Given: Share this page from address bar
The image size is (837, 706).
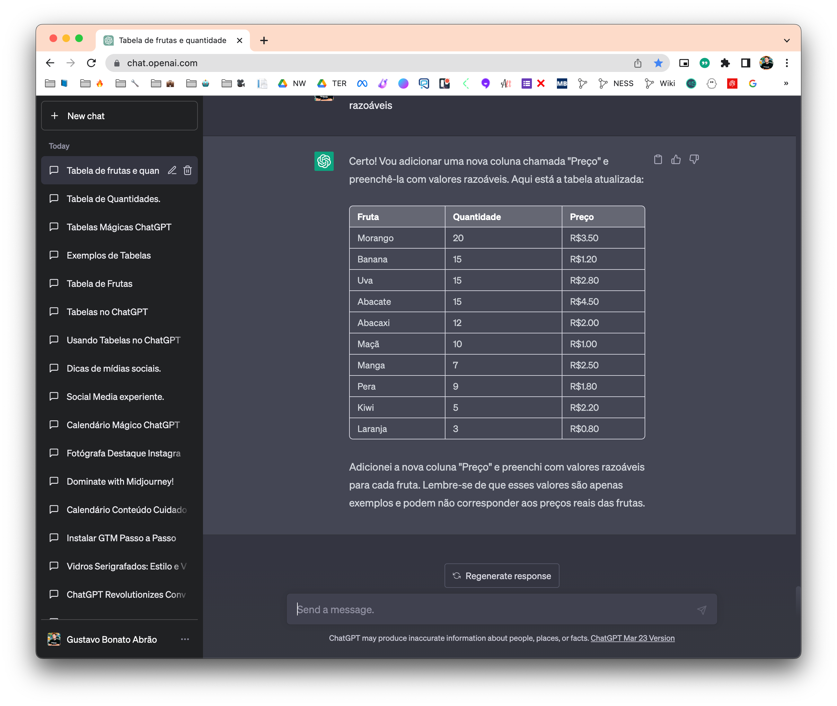Looking at the screenshot, I should (638, 63).
